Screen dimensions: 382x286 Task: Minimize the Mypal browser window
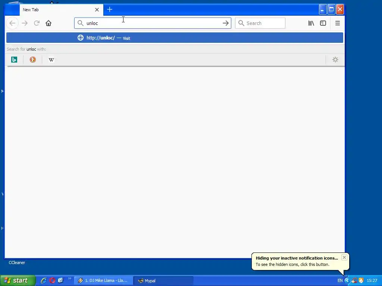coord(322,10)
